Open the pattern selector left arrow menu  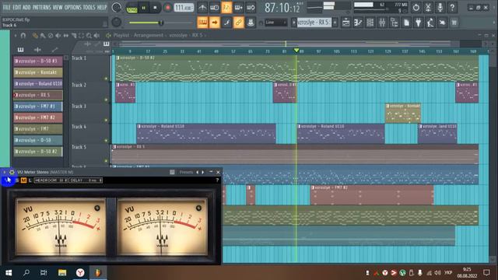tap(294, 23)
